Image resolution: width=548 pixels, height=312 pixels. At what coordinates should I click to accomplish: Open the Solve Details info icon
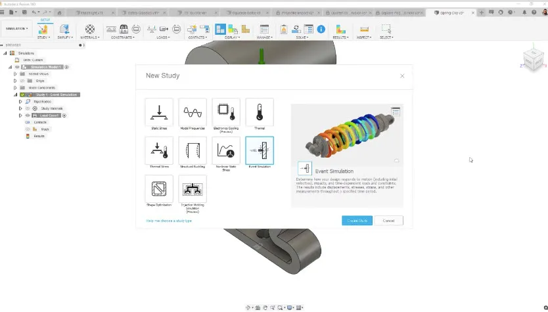(321, 30)
